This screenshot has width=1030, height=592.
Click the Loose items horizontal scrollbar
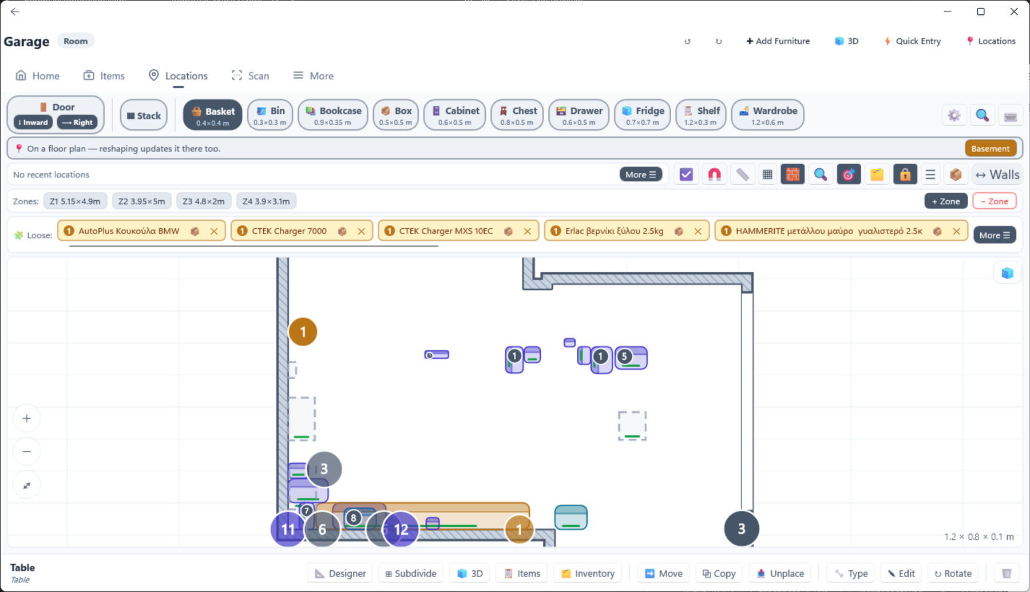253,247
